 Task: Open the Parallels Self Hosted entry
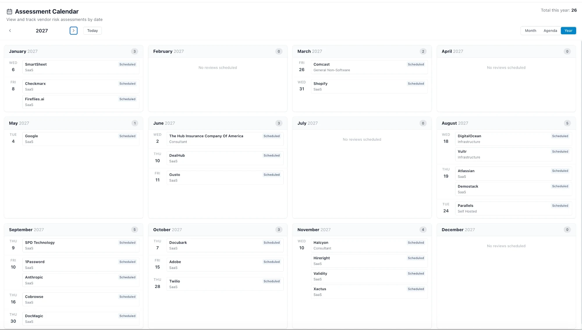pos(513,208)
